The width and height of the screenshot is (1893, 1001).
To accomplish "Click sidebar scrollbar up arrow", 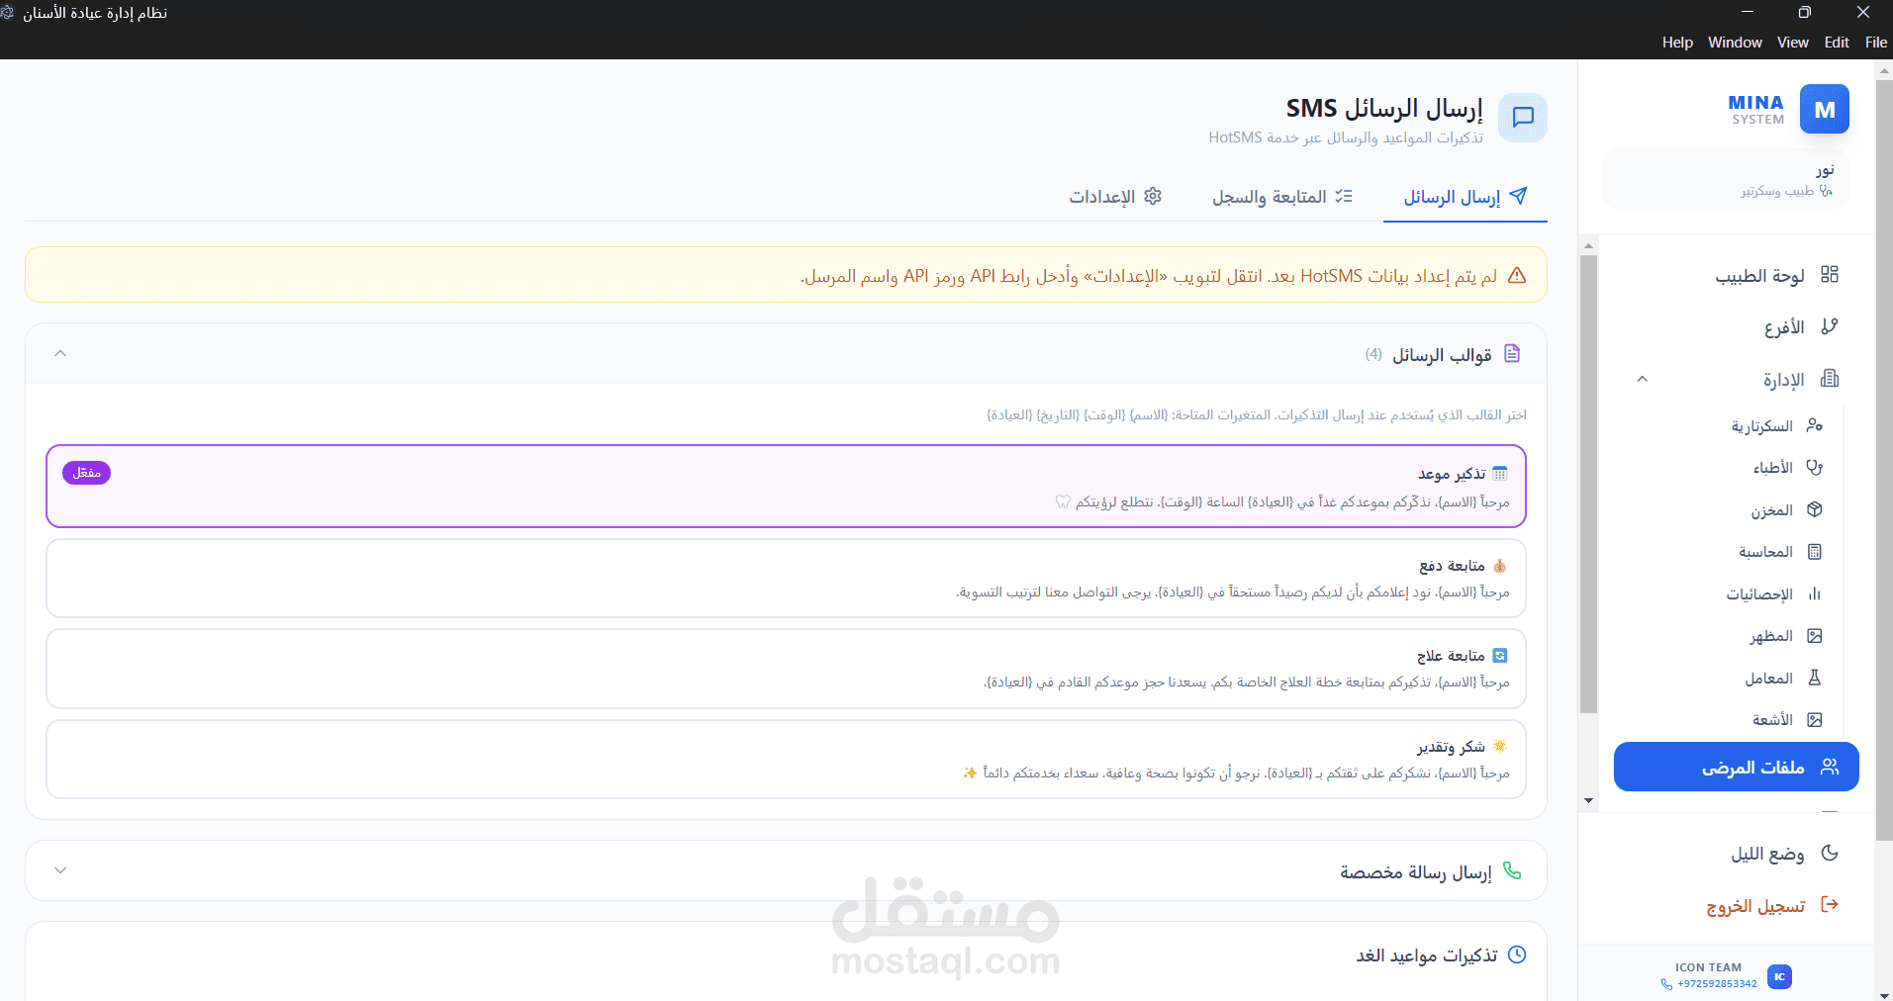I will [1588, 245].
